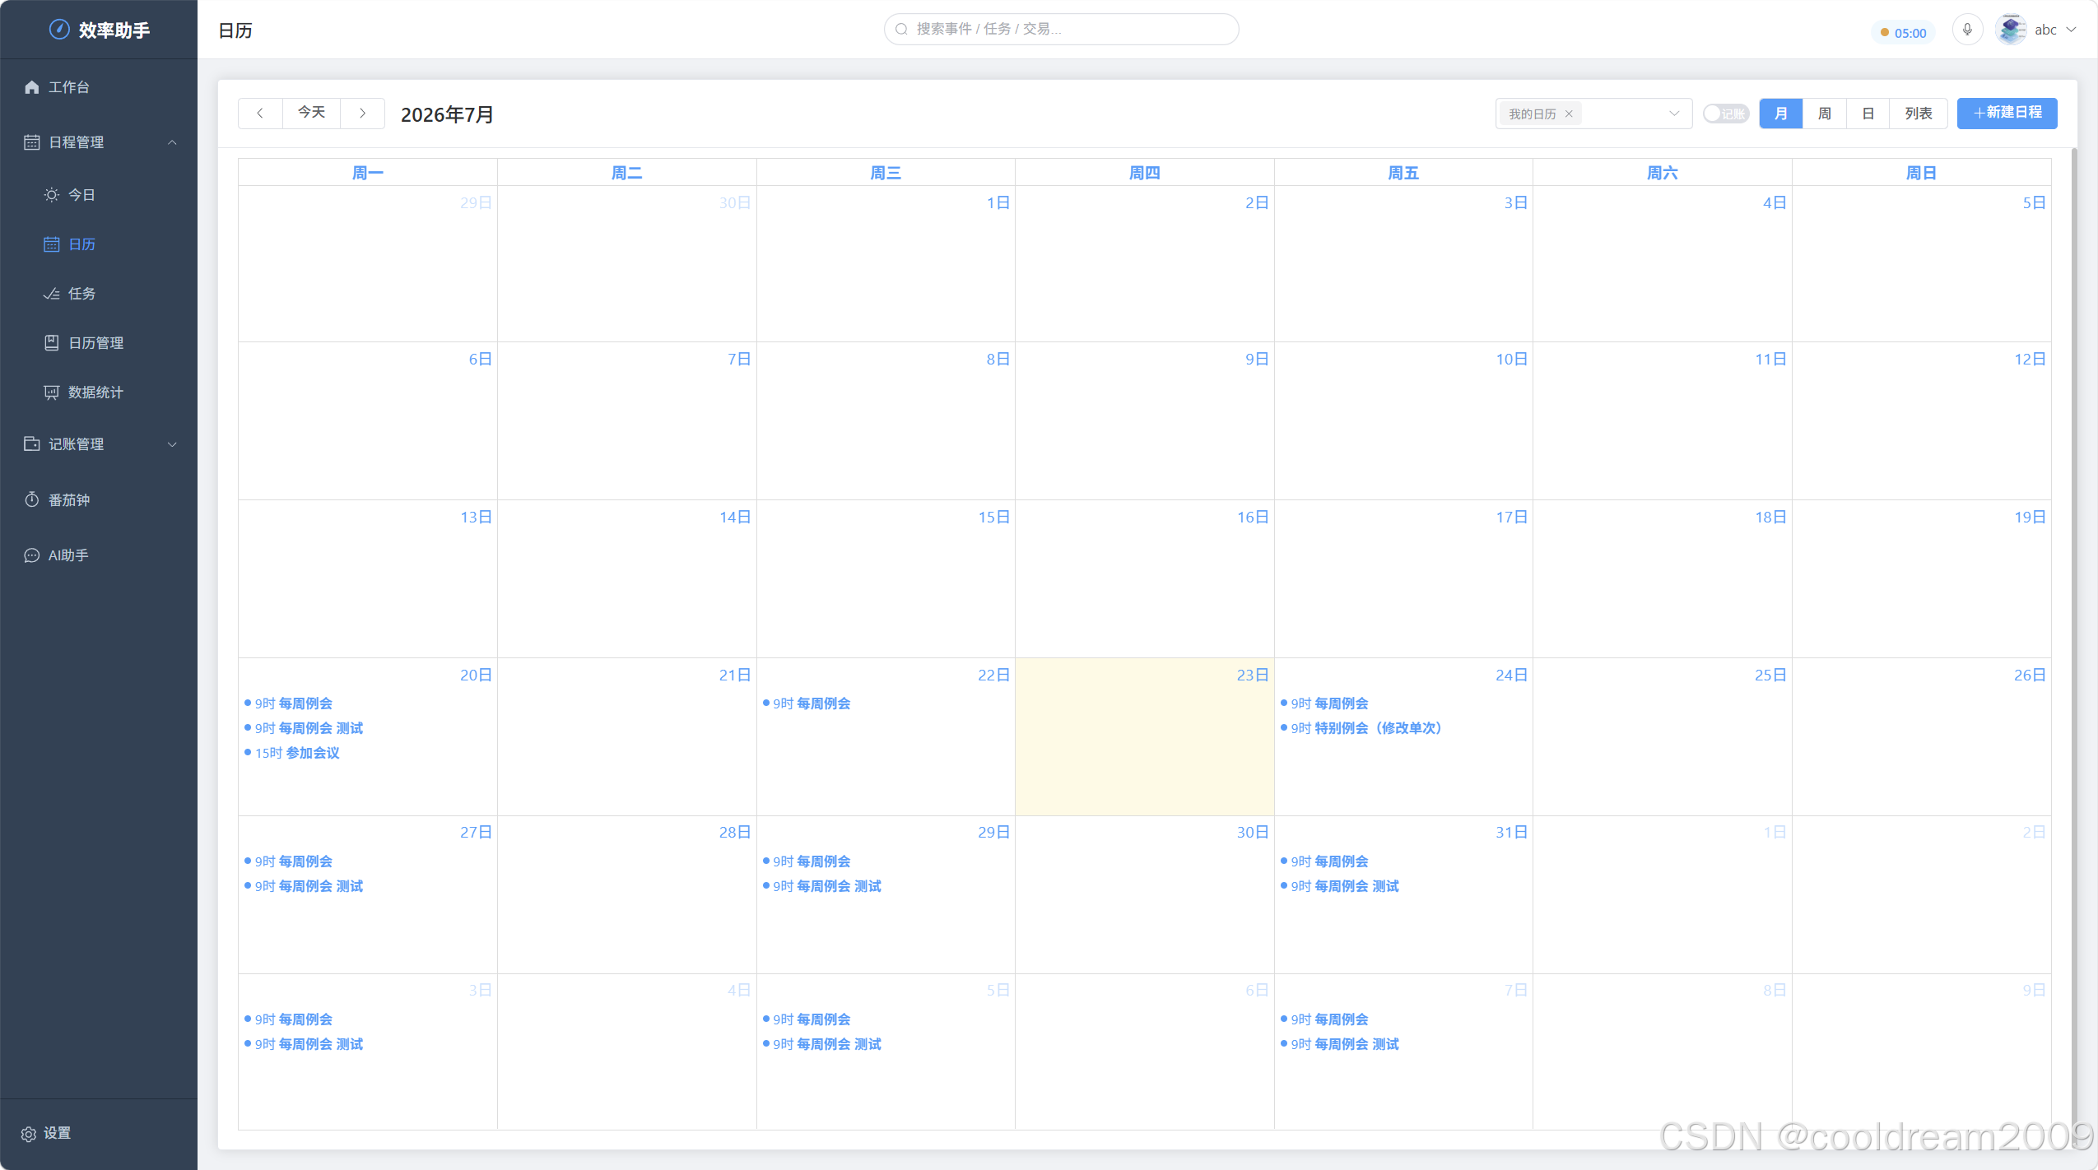Open the 番茄钟 timer icon

[31, 500]
